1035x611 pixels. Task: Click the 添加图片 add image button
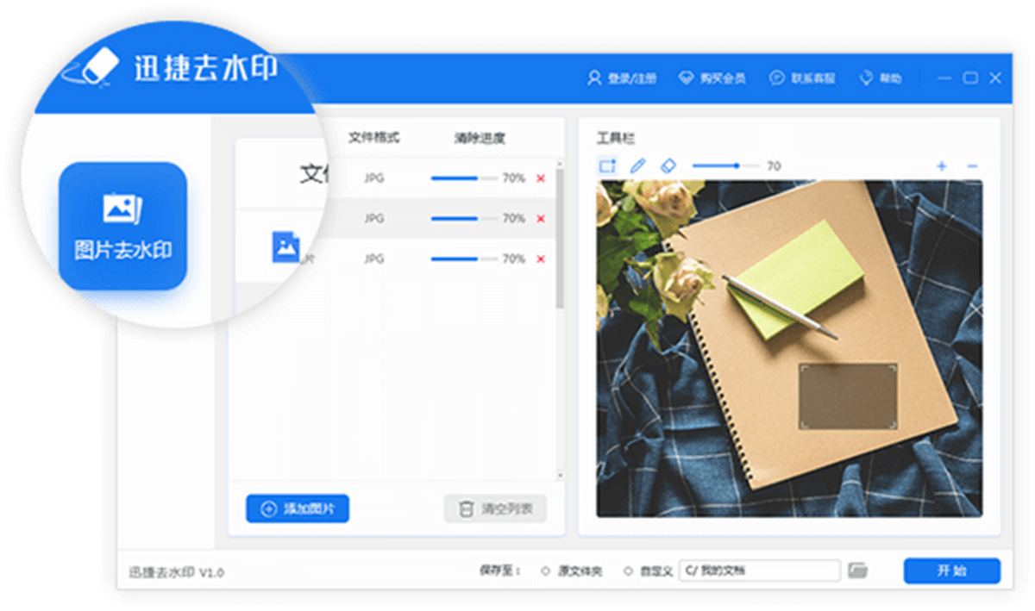coord(298,508)
